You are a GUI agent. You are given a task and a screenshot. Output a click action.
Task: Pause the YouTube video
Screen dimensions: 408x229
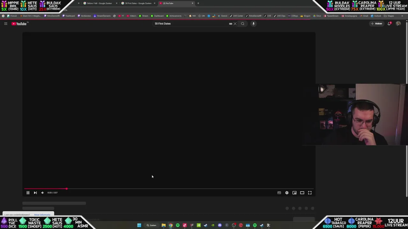point(28,192)
